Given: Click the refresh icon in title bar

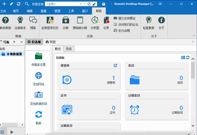Looking at the screenshot, I should tap(19, 4).
